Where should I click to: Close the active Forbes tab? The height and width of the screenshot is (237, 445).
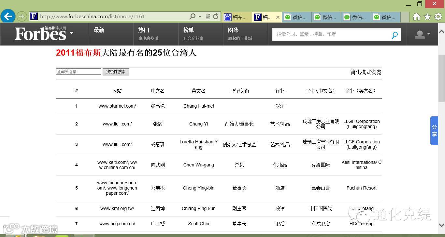pyautogui.click(x=278, y=17)
